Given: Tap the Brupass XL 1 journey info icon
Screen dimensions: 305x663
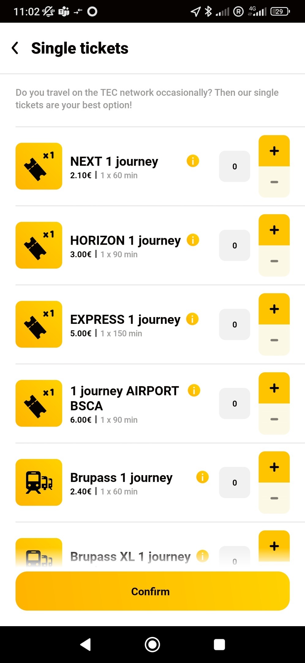Looking at the screenshot, I should (x=202, y=556).
